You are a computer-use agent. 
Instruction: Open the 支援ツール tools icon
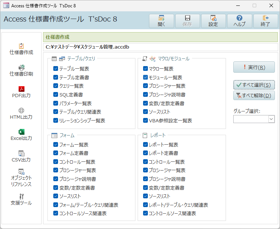point(21,196)
